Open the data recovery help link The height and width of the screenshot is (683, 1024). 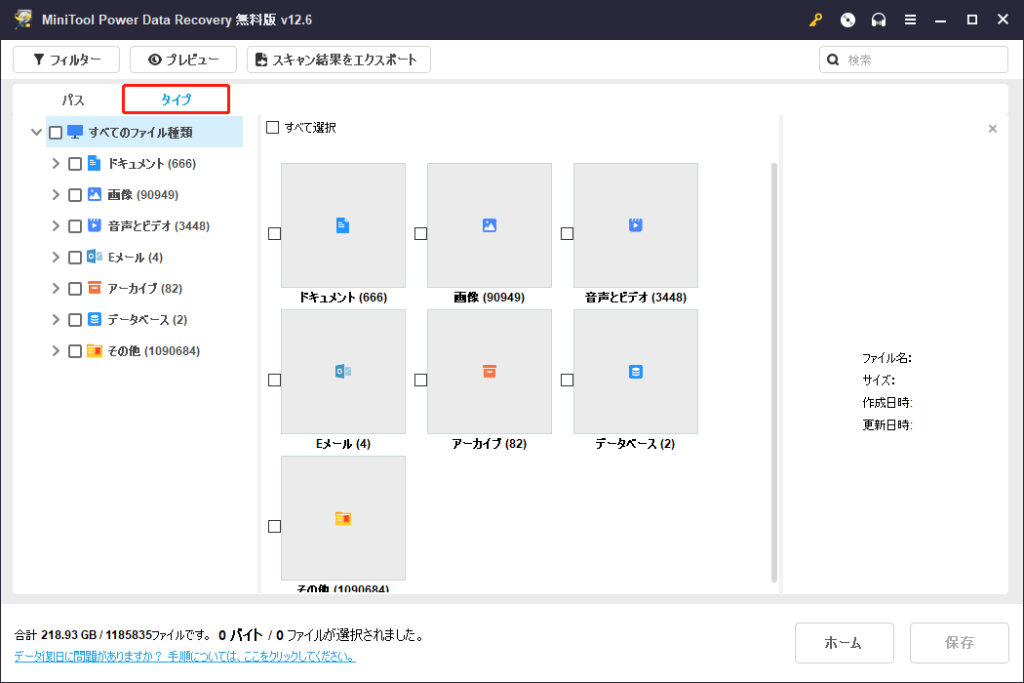coord(184,657)
